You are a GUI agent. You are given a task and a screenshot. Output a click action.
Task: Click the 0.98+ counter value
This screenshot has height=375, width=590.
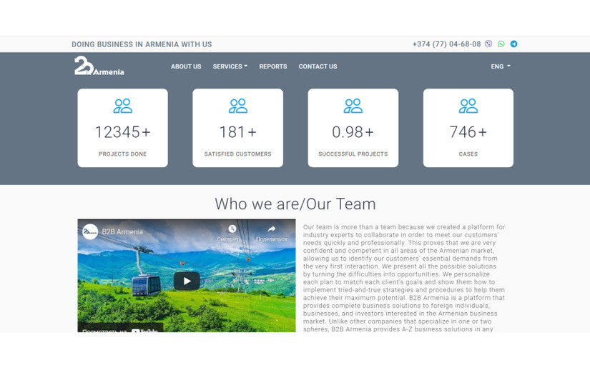click(x=353, y=132)
